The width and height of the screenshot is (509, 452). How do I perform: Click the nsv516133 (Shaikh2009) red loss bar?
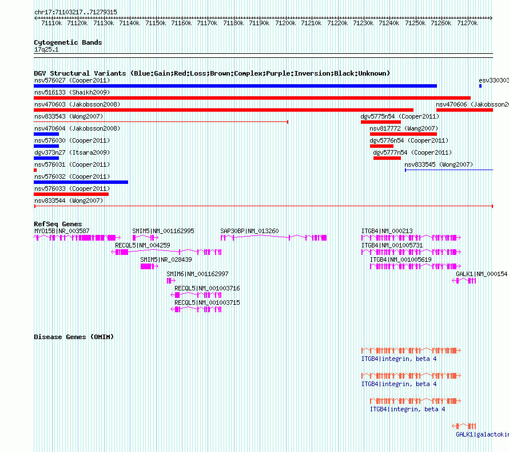tap(252, 98)
